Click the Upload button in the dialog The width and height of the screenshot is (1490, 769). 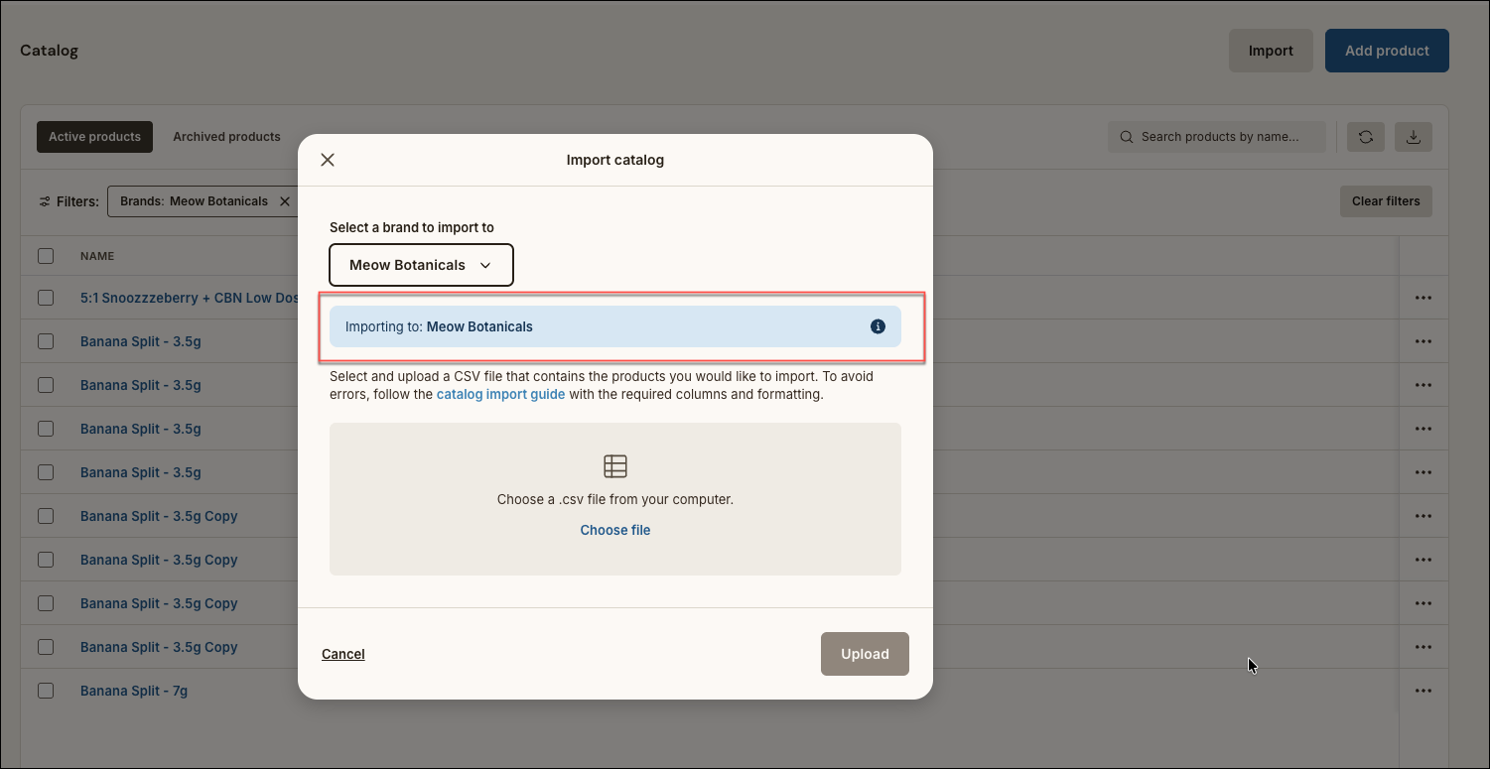pyautogui.click(x=865, y=654)
